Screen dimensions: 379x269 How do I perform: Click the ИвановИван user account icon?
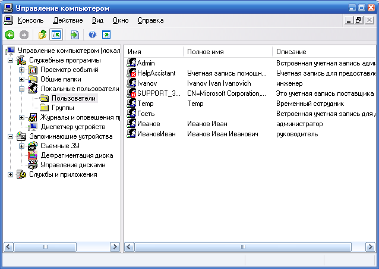131,134
